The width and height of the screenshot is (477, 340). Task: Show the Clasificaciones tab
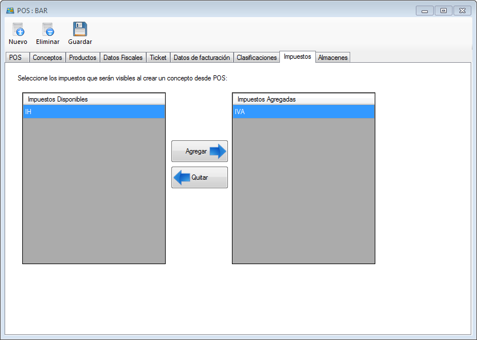pos(256,58)
